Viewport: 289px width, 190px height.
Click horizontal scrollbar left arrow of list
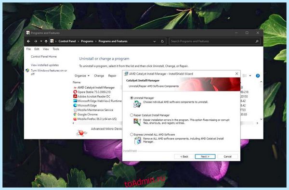point(74,123)
